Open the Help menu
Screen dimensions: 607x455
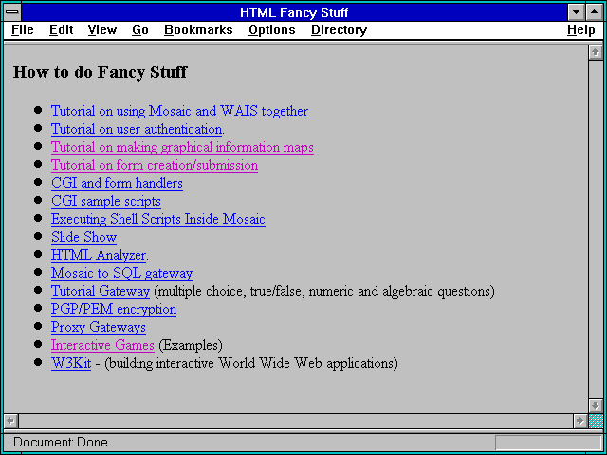(580, 30)
